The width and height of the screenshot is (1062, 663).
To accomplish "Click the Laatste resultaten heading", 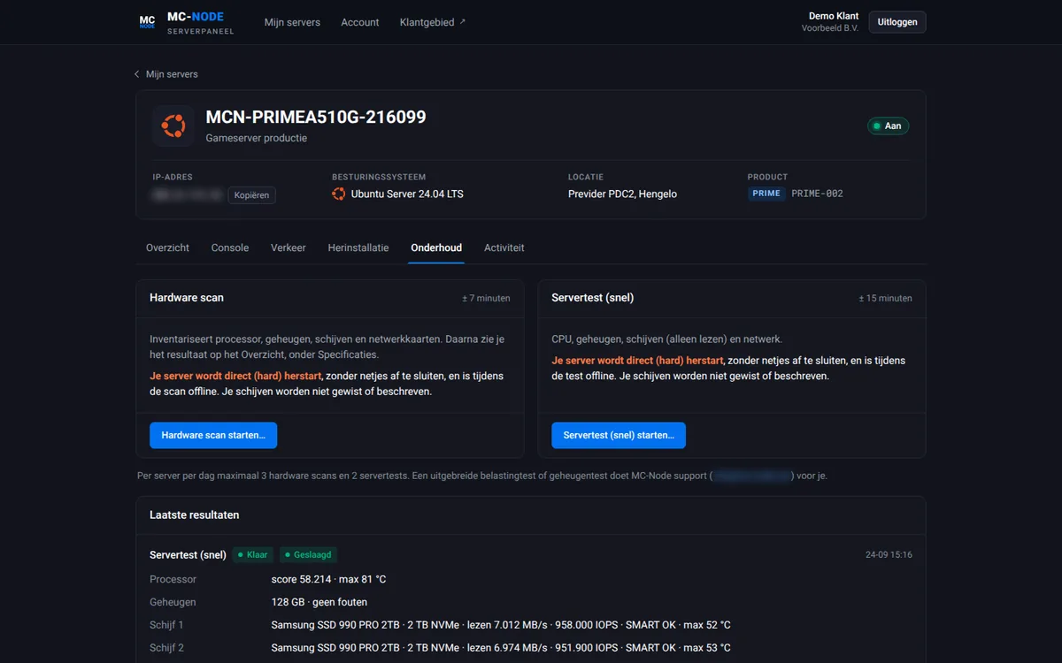I will tap(195, 514).
